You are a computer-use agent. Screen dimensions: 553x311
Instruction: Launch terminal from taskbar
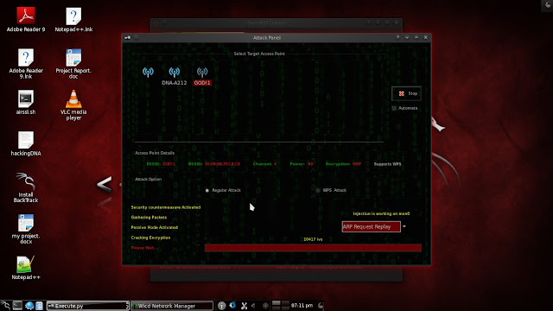(17, 305)
